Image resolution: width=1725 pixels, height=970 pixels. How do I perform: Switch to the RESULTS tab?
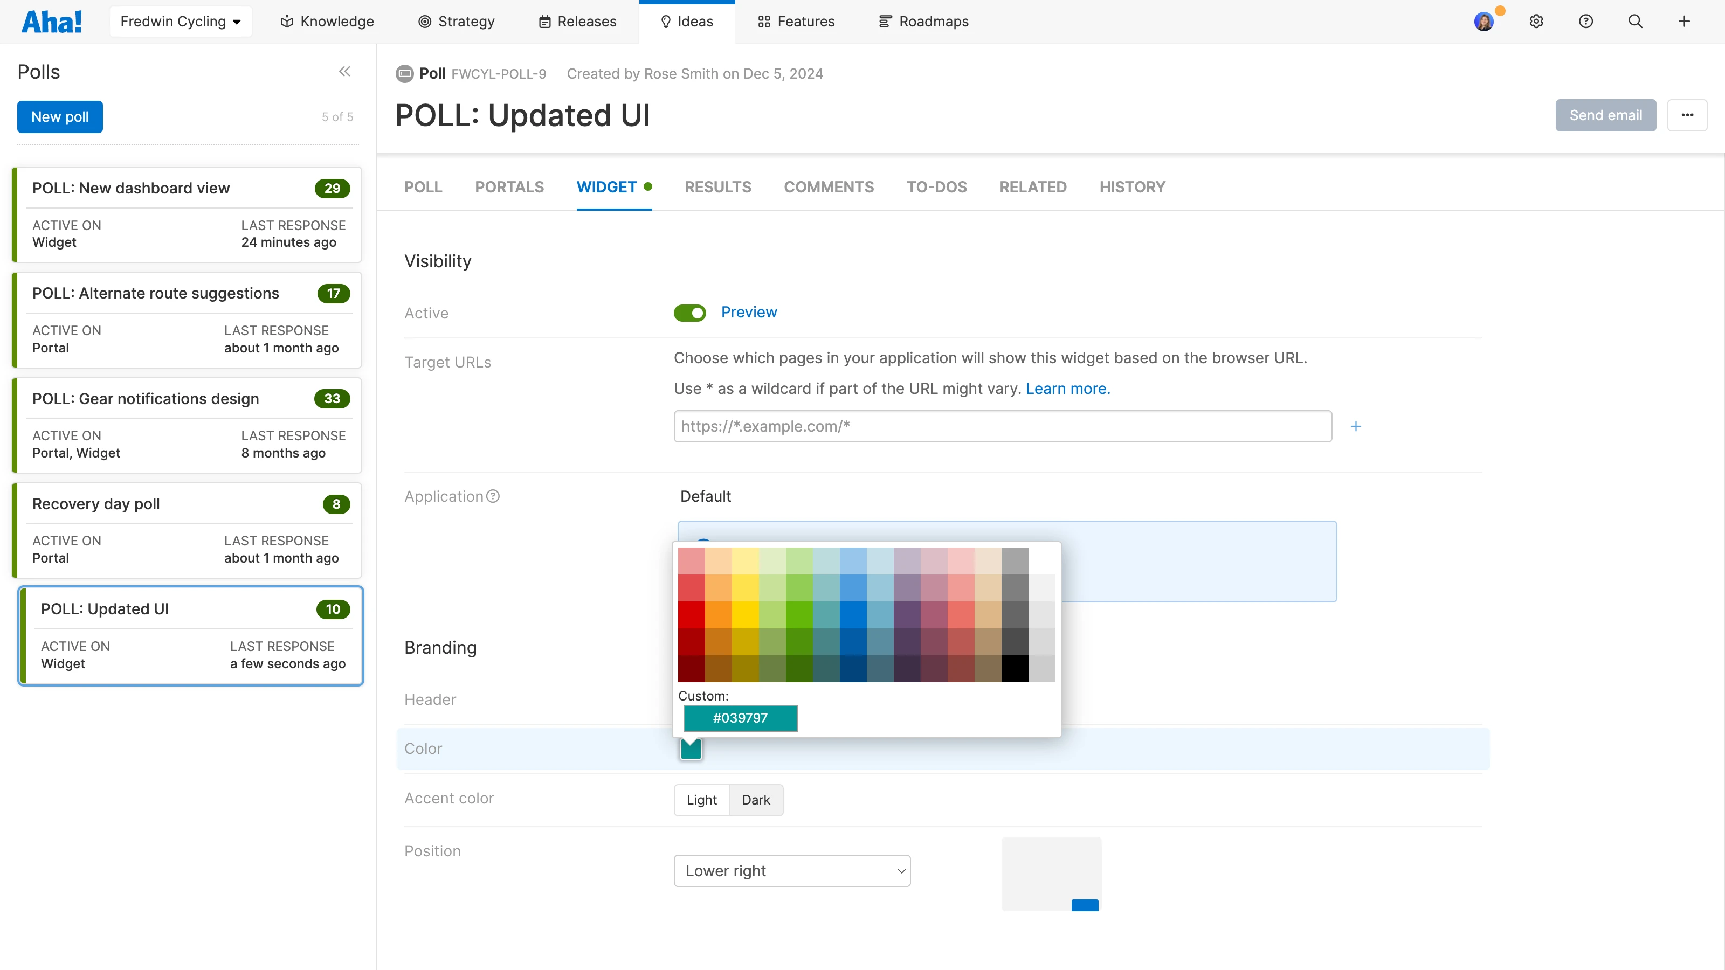(717, 187)
